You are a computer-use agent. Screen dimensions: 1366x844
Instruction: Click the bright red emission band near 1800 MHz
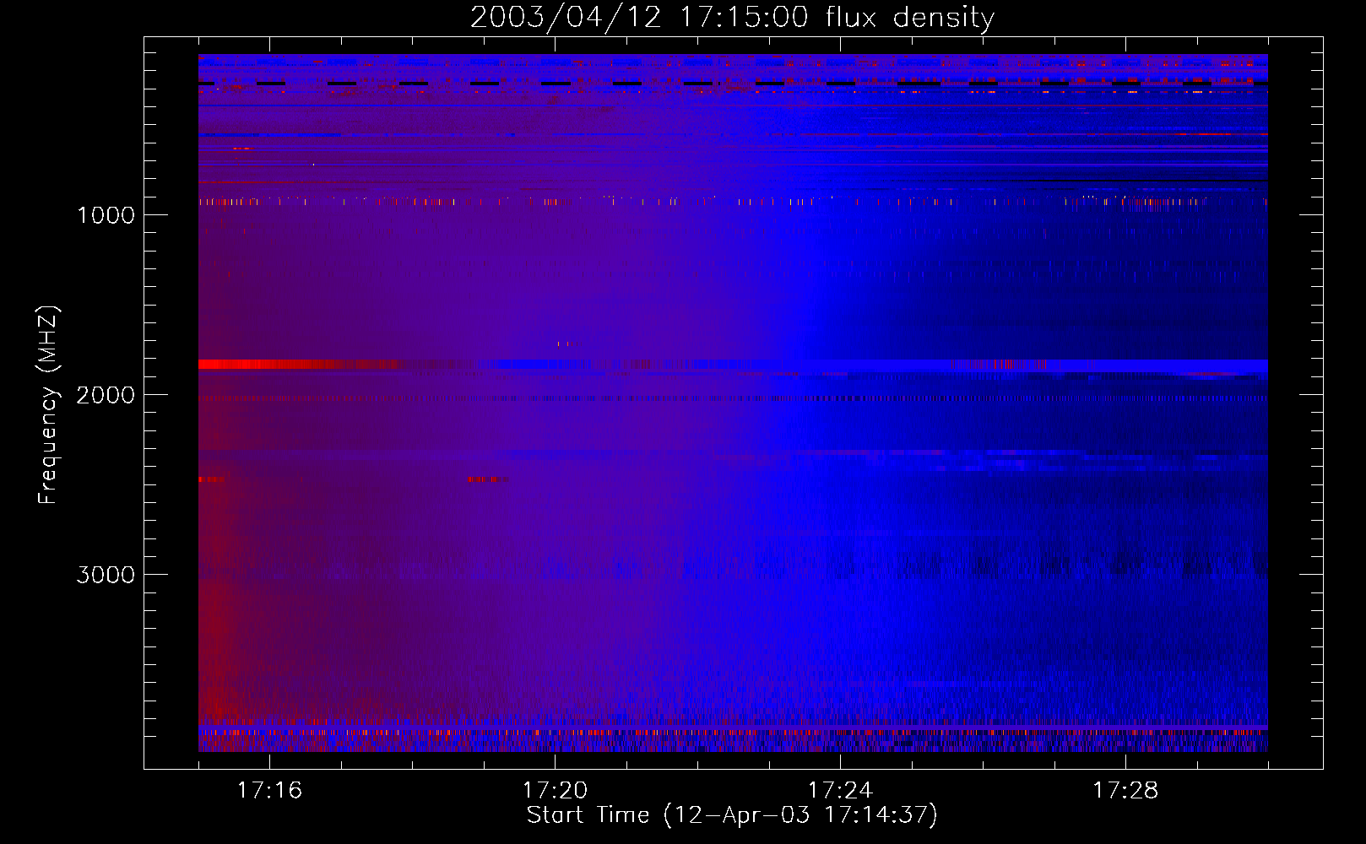point(304,365)
